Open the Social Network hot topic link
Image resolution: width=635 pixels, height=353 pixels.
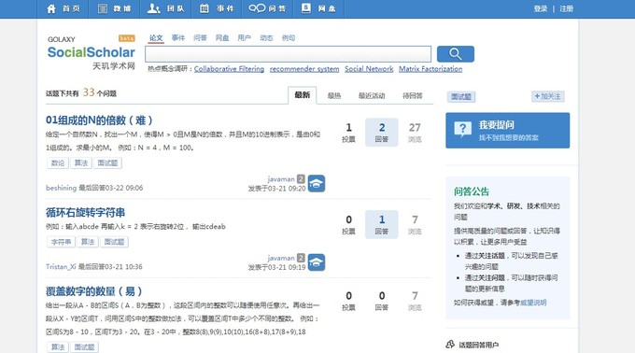tap(369, 69)
